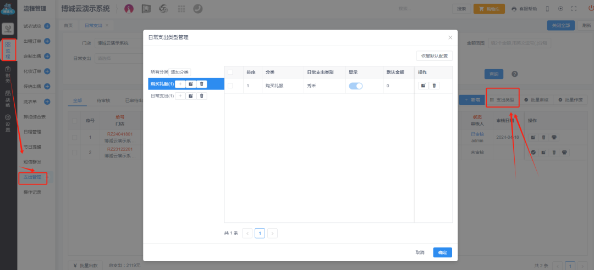Click the 支出类型 button
This screenshot has width=594, height=270.
[x=502, y=100]
